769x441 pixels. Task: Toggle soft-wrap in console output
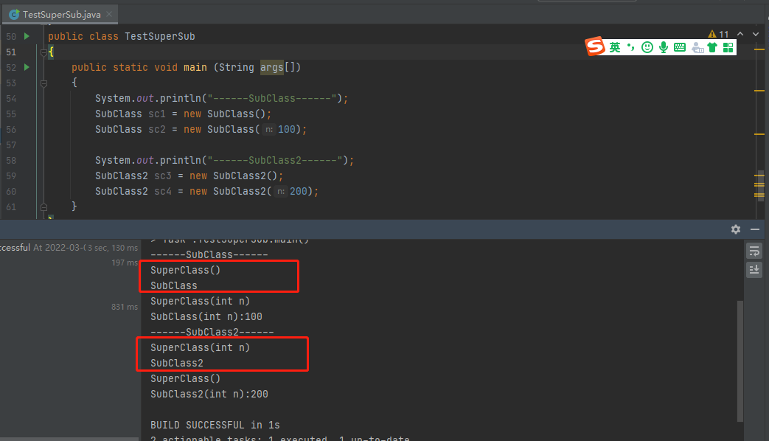click(754, 251)
